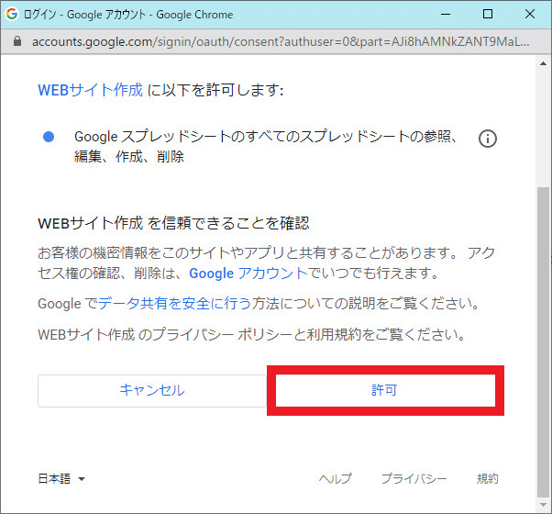The height and width of the screenshot is (514, 552).
Task: Maximize the Chrome login window
Action: (488, 14)
